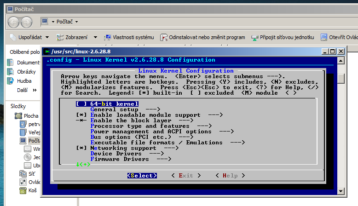Select the Jednotka disc drive in tree
The width and height of the screenshot is (358, 206).
(x=32, y=157)
